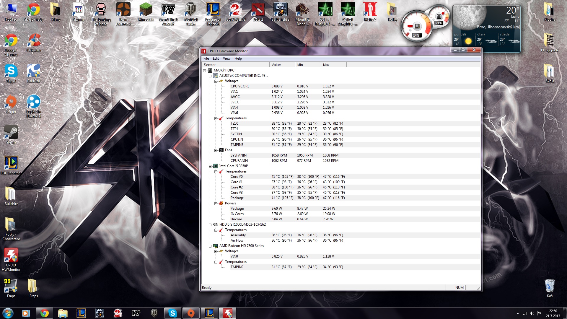
Task: Select the Fotky folder icon
Action: pos(392,12)
